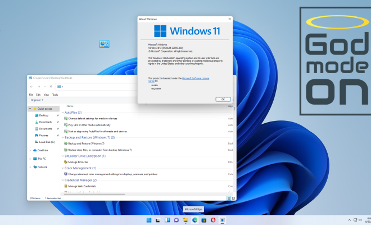This screenshot has width=371, height=225.
Task: Collapse the AutoPlay (3) group
Action: click(x=63, y=112)
